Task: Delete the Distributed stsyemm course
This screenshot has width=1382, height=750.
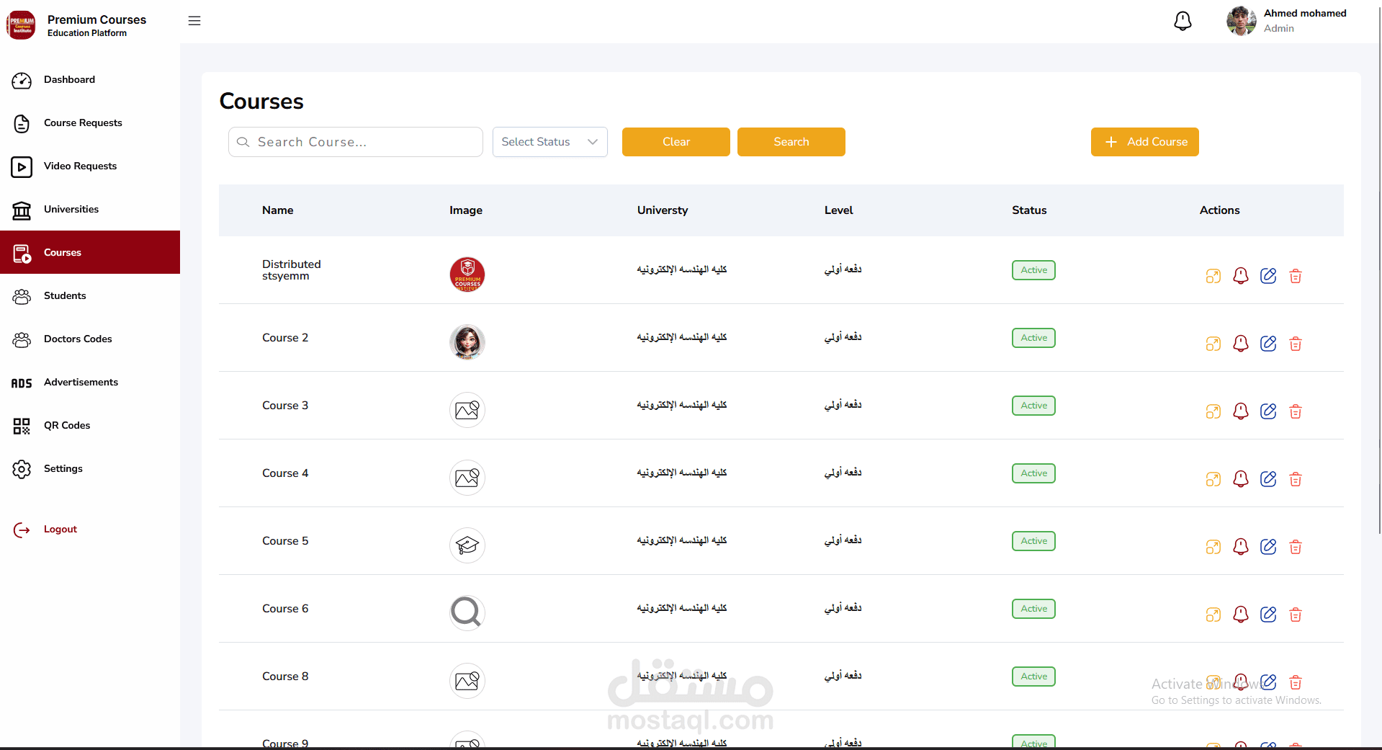Action: tap(1296, 276)
